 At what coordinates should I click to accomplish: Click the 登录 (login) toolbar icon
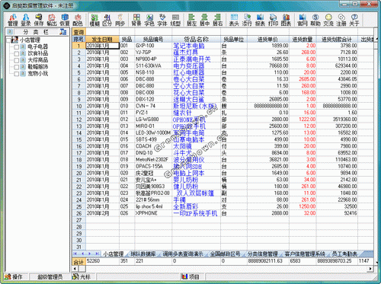click(x=26, y=20)
